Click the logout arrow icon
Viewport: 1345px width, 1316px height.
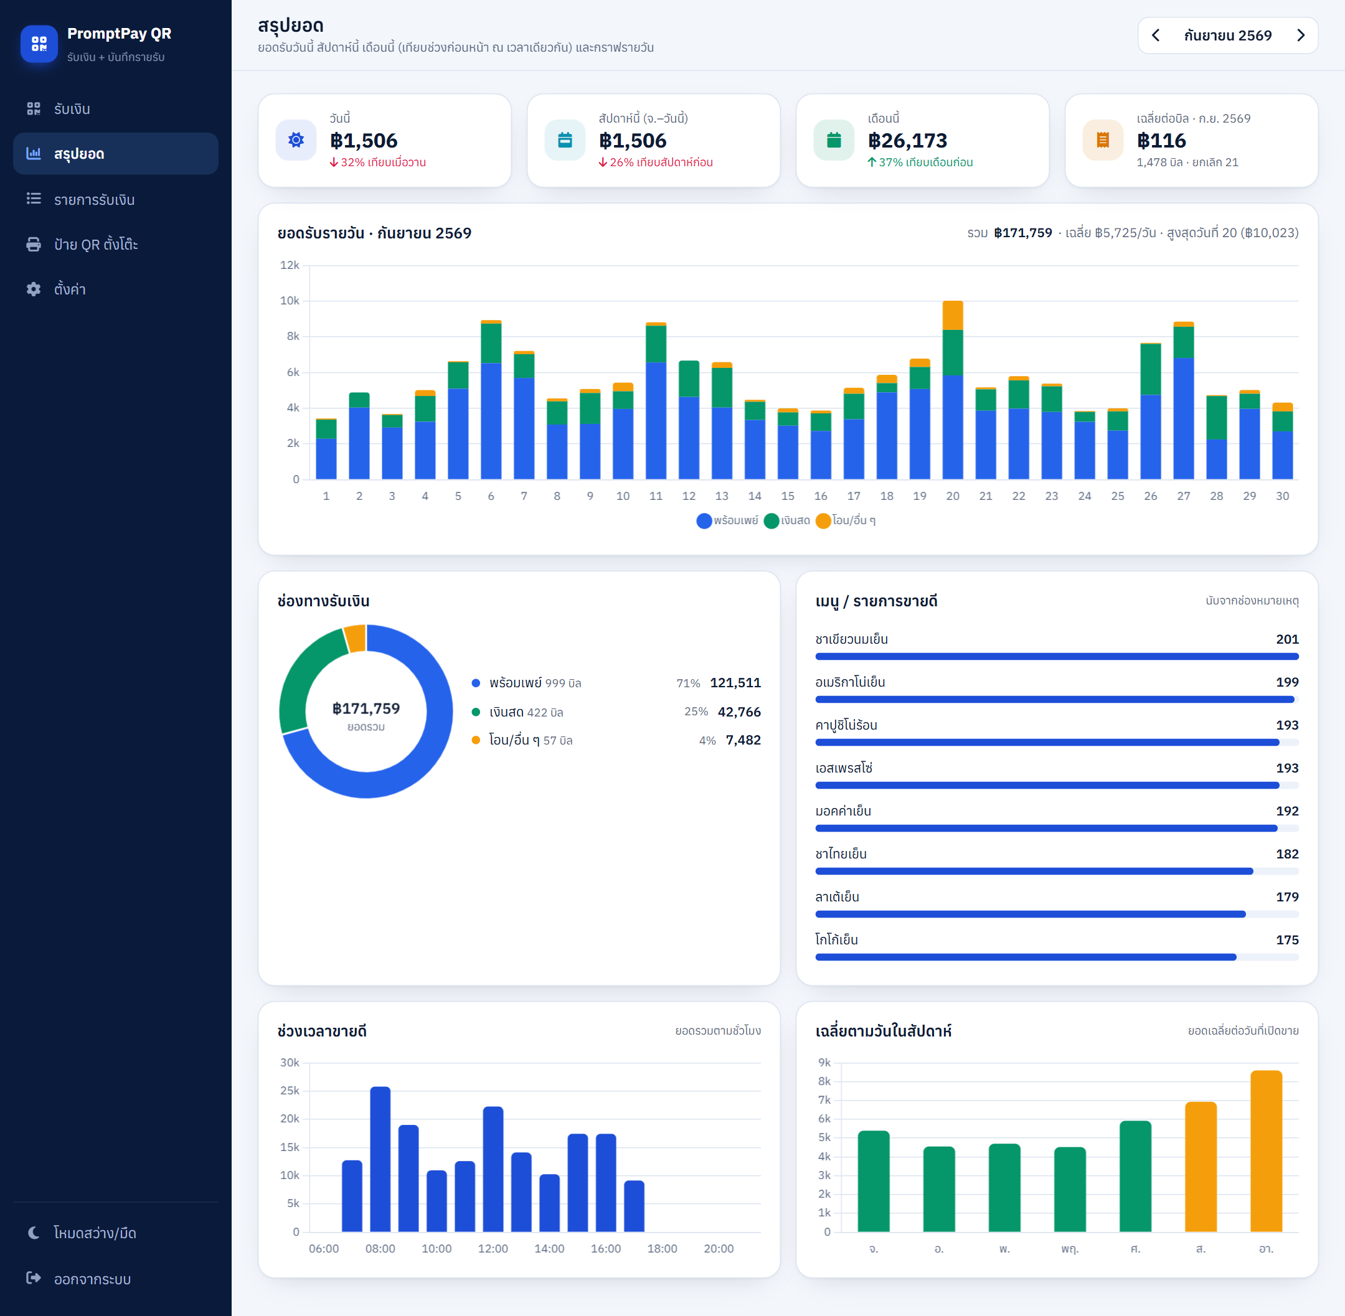click(x=33, y=1278)
